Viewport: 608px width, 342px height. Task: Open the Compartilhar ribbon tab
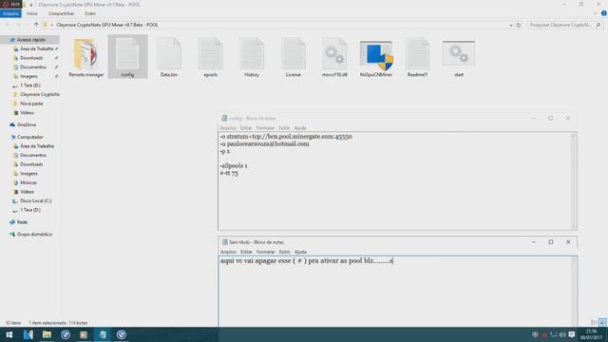pyautogui.click(x=61, y=13)
